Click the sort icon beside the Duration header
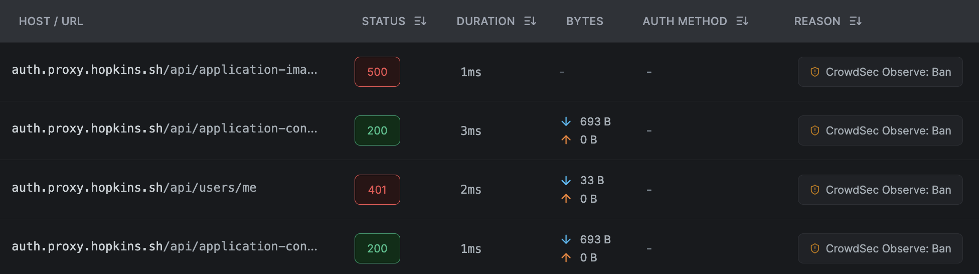 tap(530, 21)
